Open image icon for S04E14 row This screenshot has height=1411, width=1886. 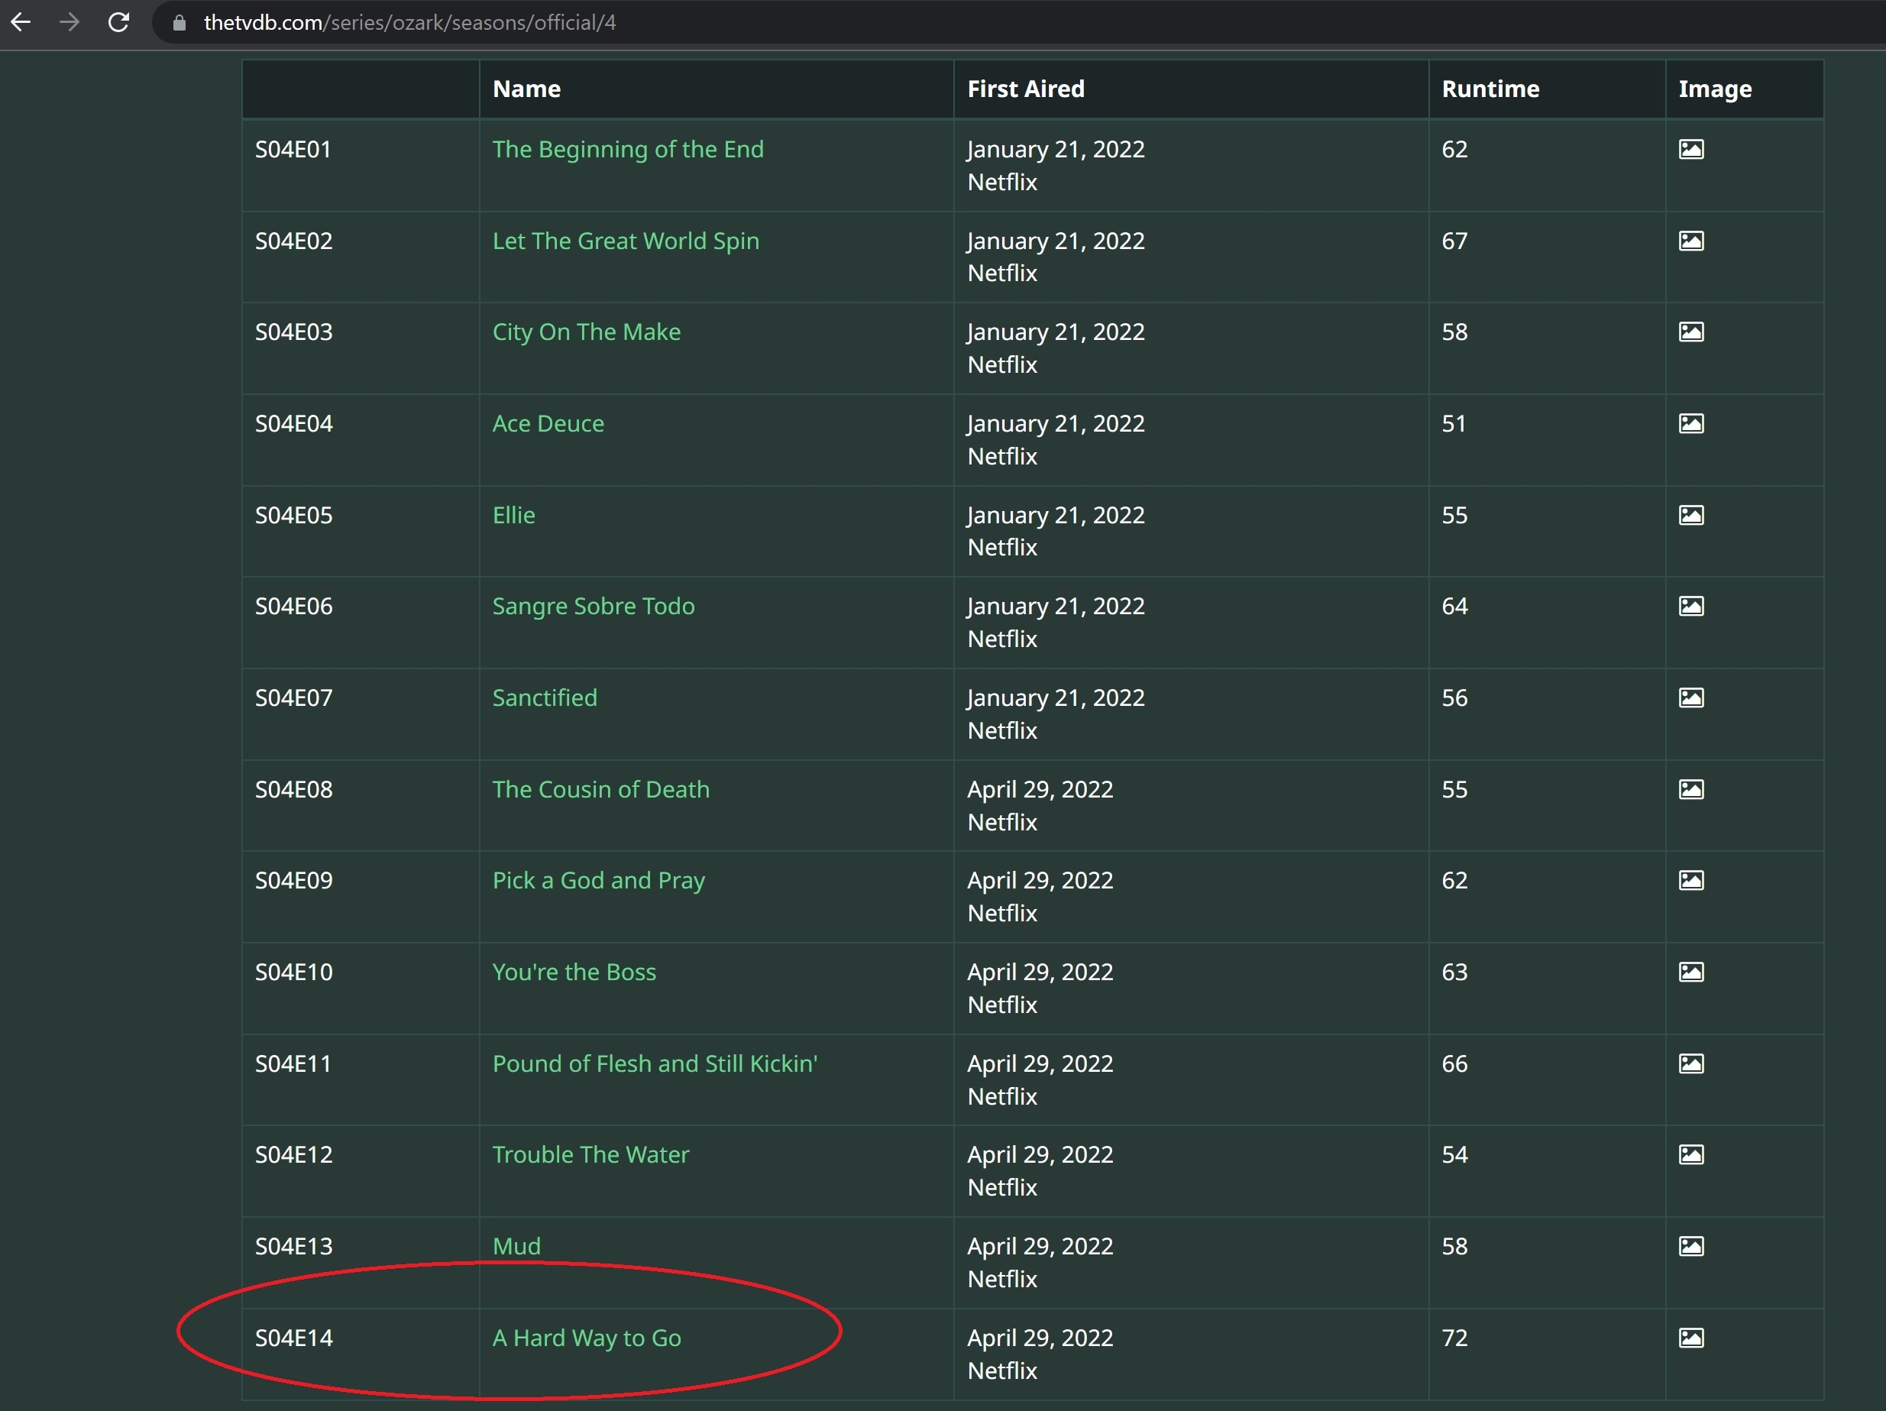point(1690,1338)
